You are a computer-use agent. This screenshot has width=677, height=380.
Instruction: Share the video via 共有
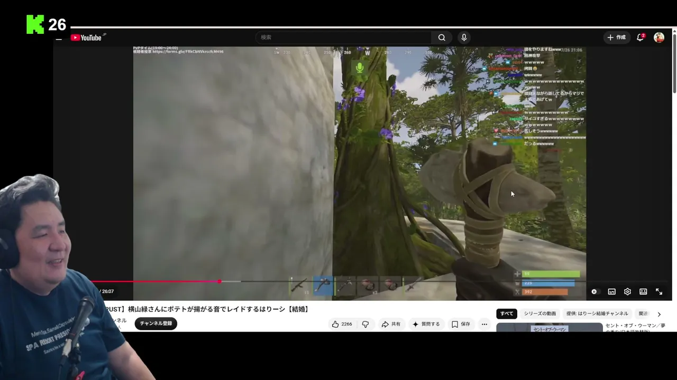[391, 324]
